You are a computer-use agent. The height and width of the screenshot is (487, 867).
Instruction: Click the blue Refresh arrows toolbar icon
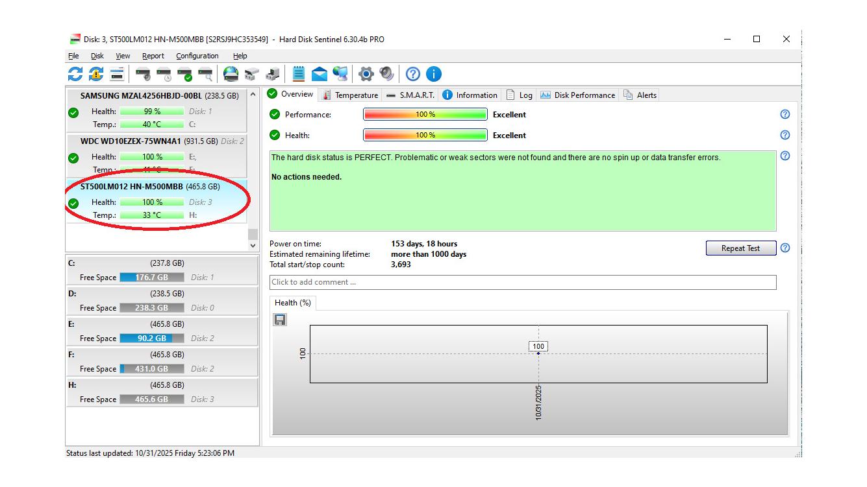click(75, 74)
